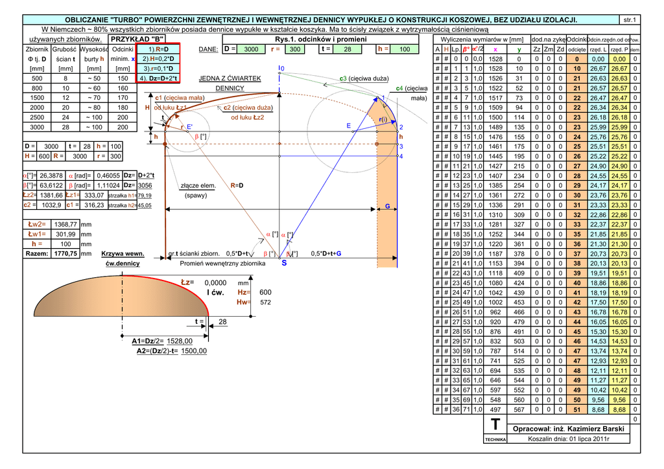Choose option 1) R=D
This screenshot has width=664, height=469.
pos(158,49)
